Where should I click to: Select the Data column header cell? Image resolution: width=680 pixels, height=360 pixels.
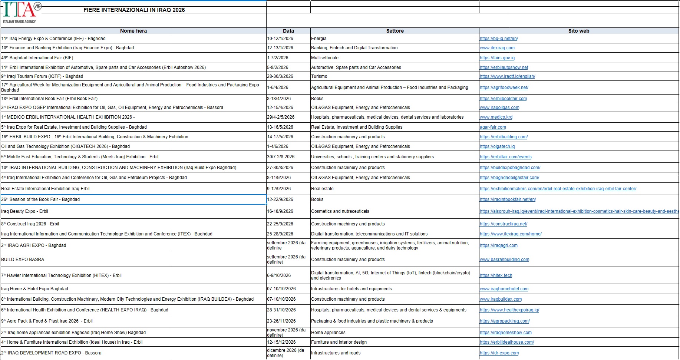[288, 31]
